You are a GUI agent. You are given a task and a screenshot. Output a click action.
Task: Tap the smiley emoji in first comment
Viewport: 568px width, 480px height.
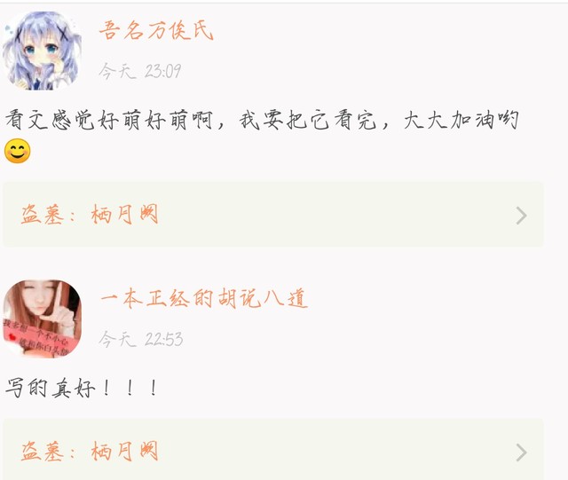pos(18,151)
